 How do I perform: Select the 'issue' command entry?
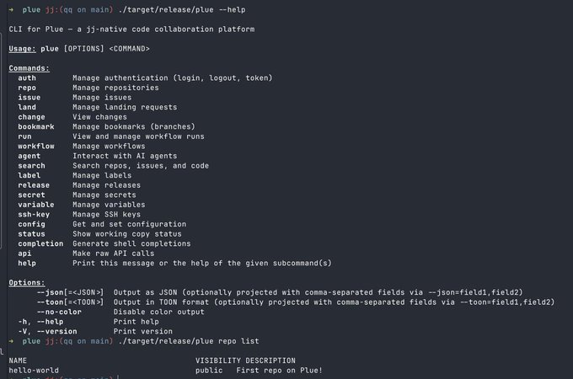coord(29,98)
